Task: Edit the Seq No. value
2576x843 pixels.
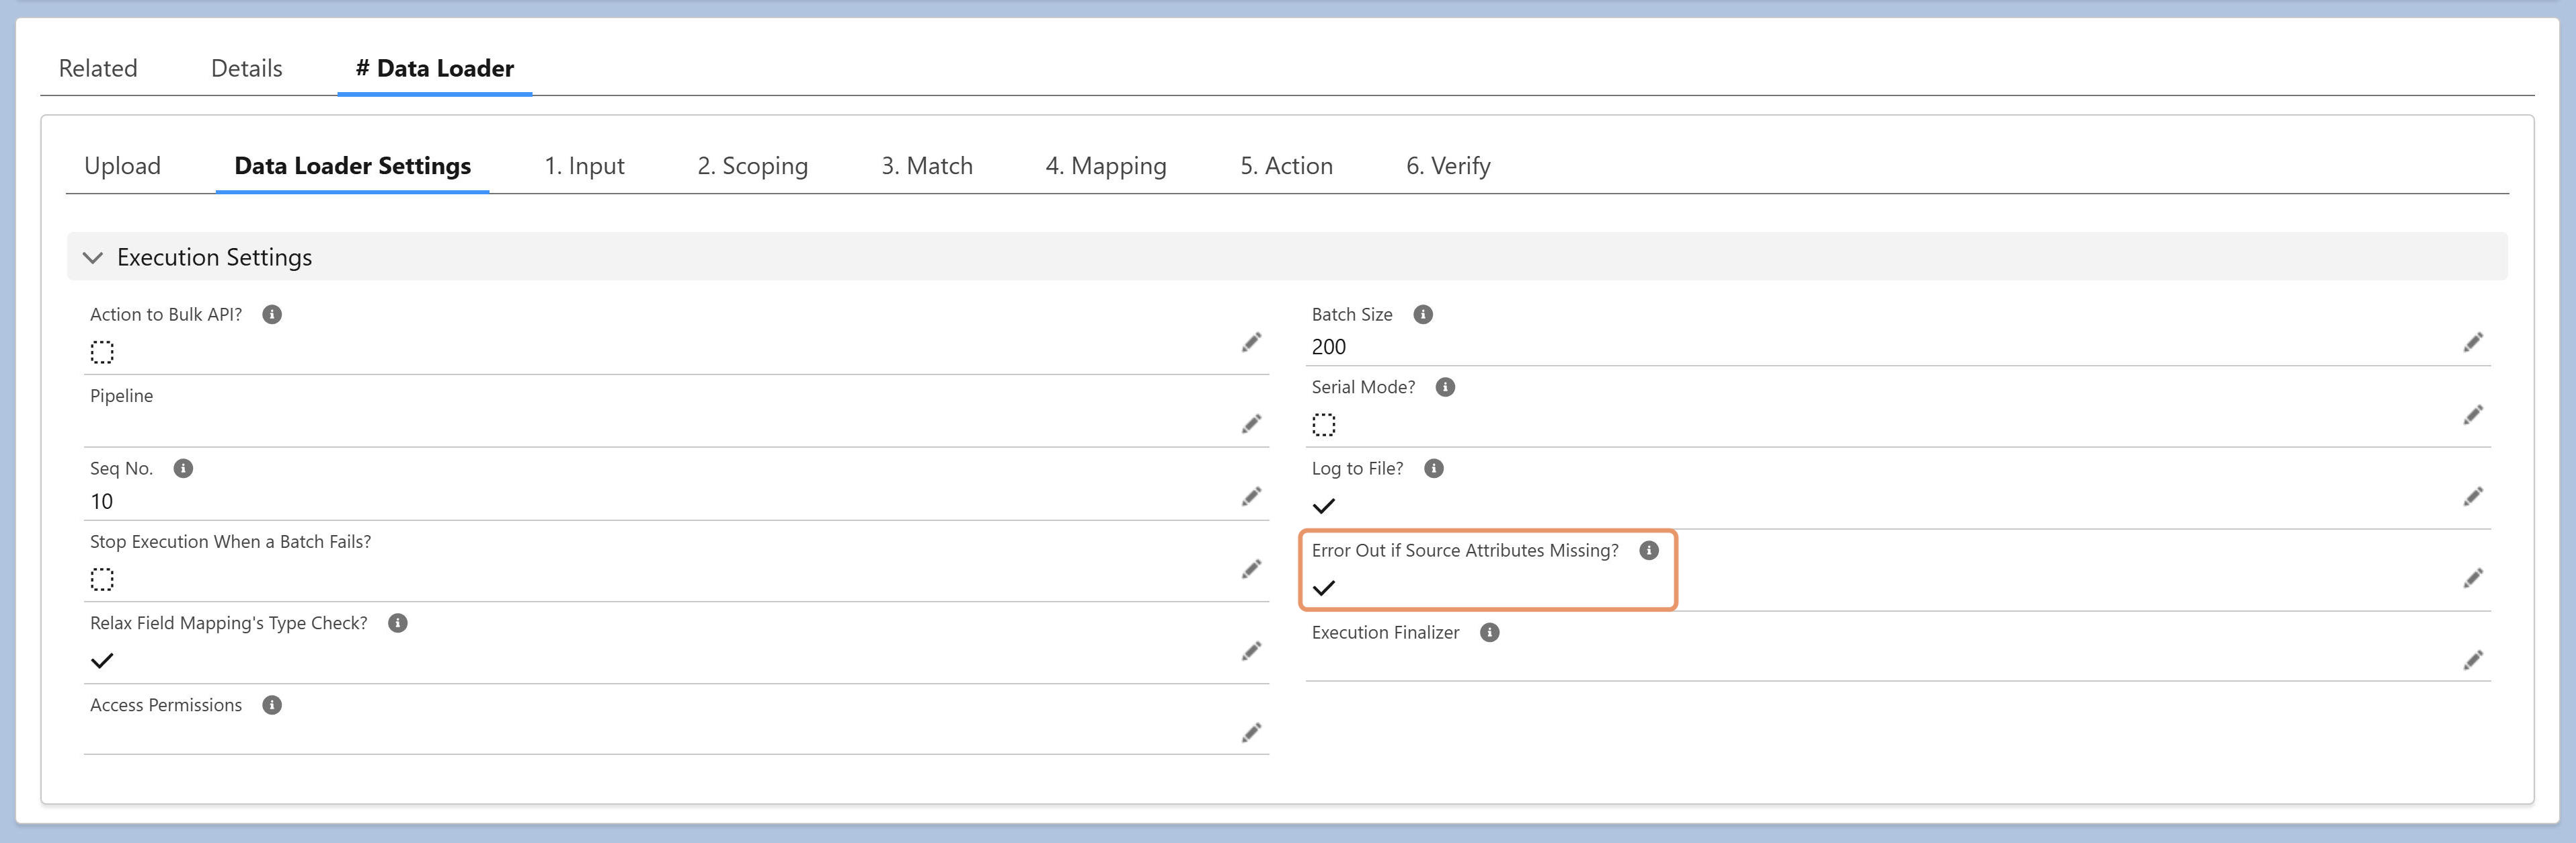Action: click(1251, 496)
